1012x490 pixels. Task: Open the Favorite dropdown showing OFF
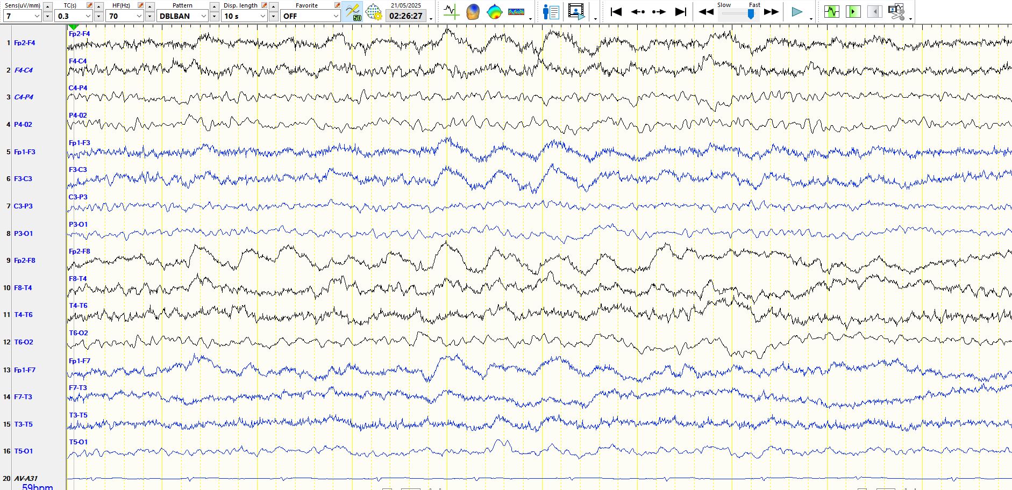pyautogui.click(x=311, y=16)
